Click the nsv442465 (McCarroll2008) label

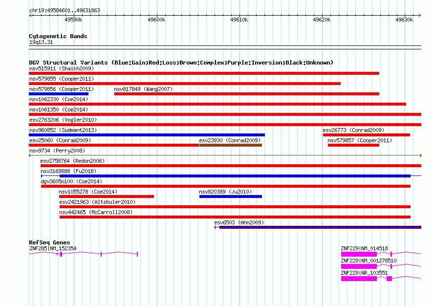[x=96, y=212]
